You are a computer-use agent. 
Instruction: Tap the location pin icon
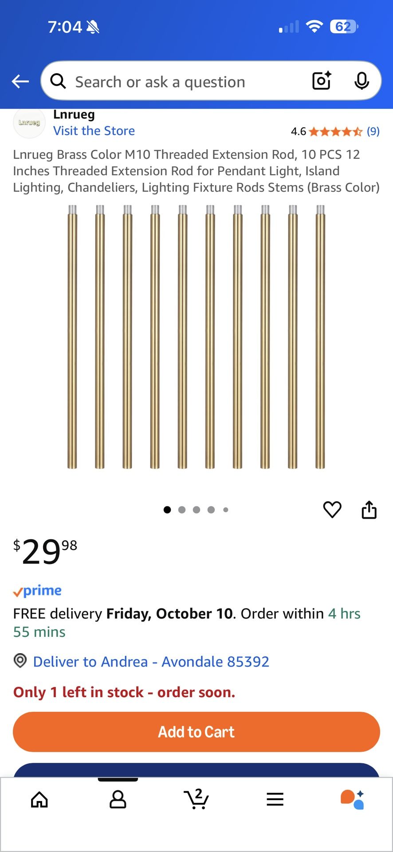20,661
